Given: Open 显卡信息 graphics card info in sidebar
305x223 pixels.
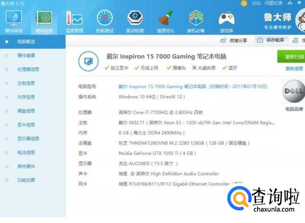Looking at the screenshot, I should 26,125.
